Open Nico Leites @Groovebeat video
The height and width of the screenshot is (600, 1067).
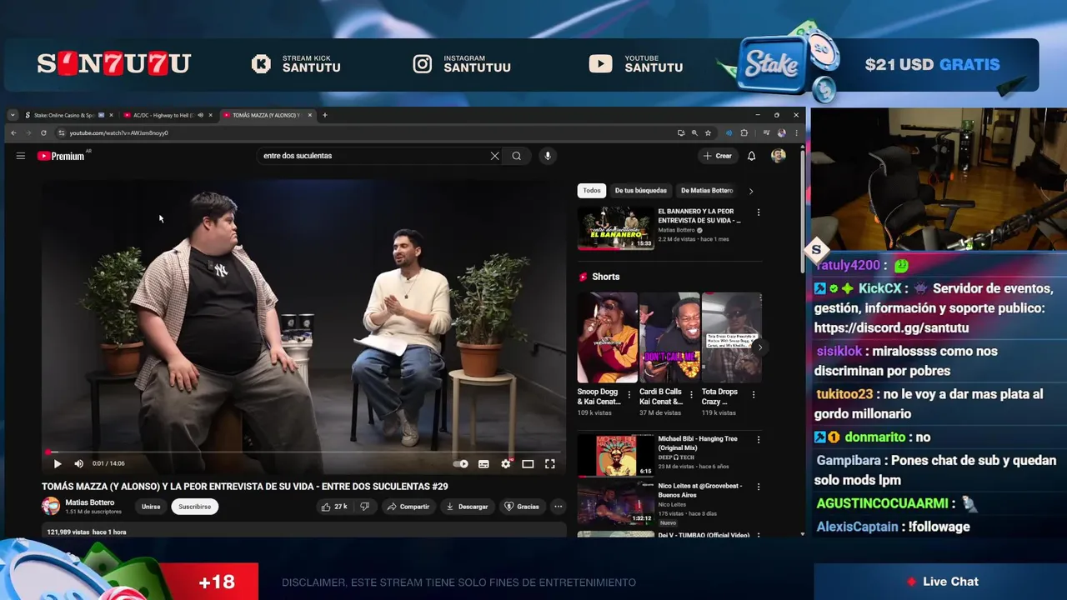pos(616,502)
